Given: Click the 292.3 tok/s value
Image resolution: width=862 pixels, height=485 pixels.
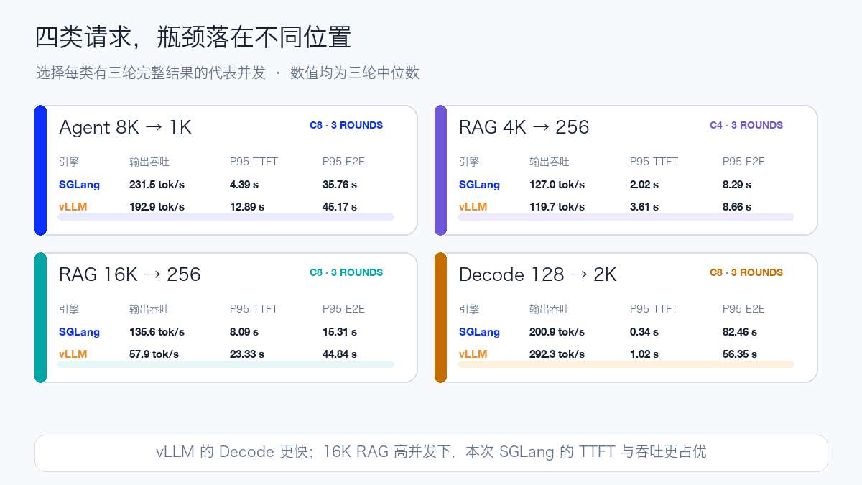Looking at the screenshot, I should point(557,354).
